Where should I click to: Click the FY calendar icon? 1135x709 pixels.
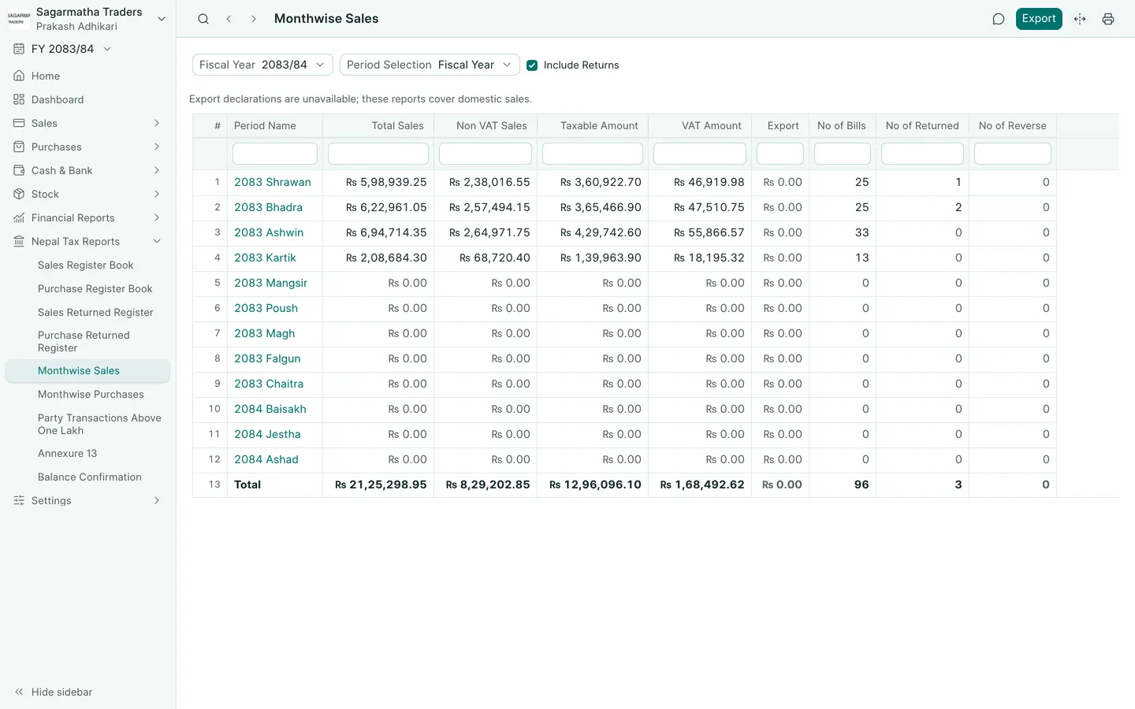[19, 49]
